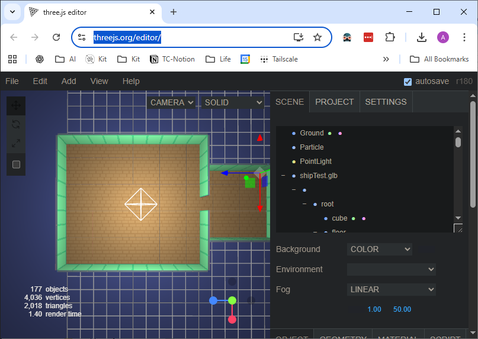Switch to the SCENE tab

click(x=290, y=102)
